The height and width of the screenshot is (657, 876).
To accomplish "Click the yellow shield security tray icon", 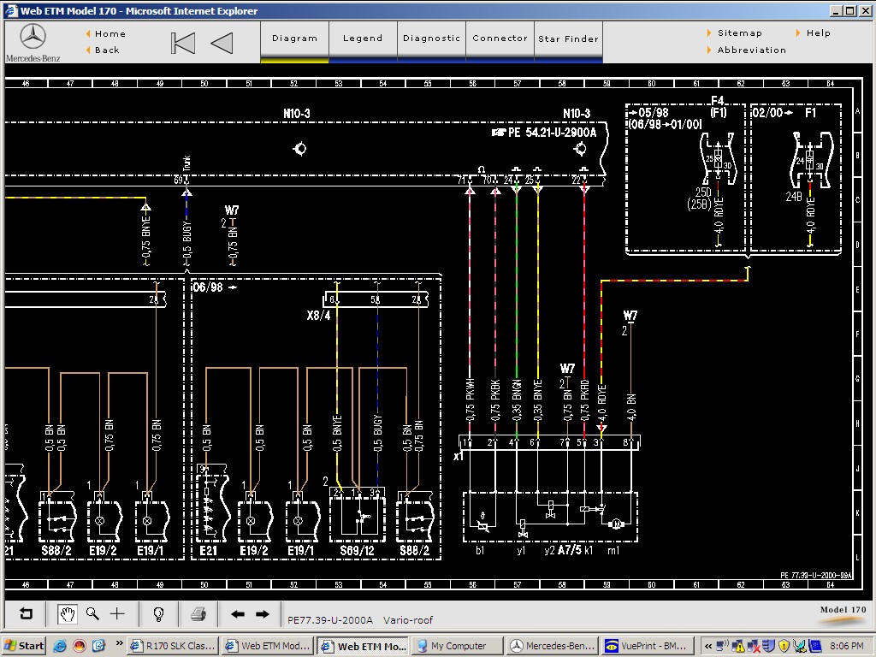I will pyautogui.click(x=784, y=646).
